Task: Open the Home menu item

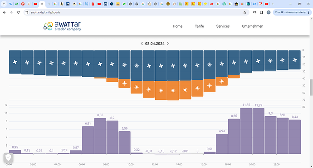Action: [x=178, y=26]
